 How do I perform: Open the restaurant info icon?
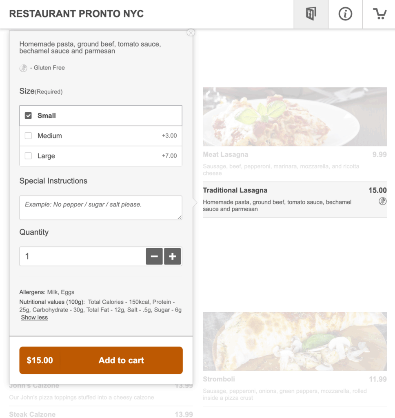345,14
